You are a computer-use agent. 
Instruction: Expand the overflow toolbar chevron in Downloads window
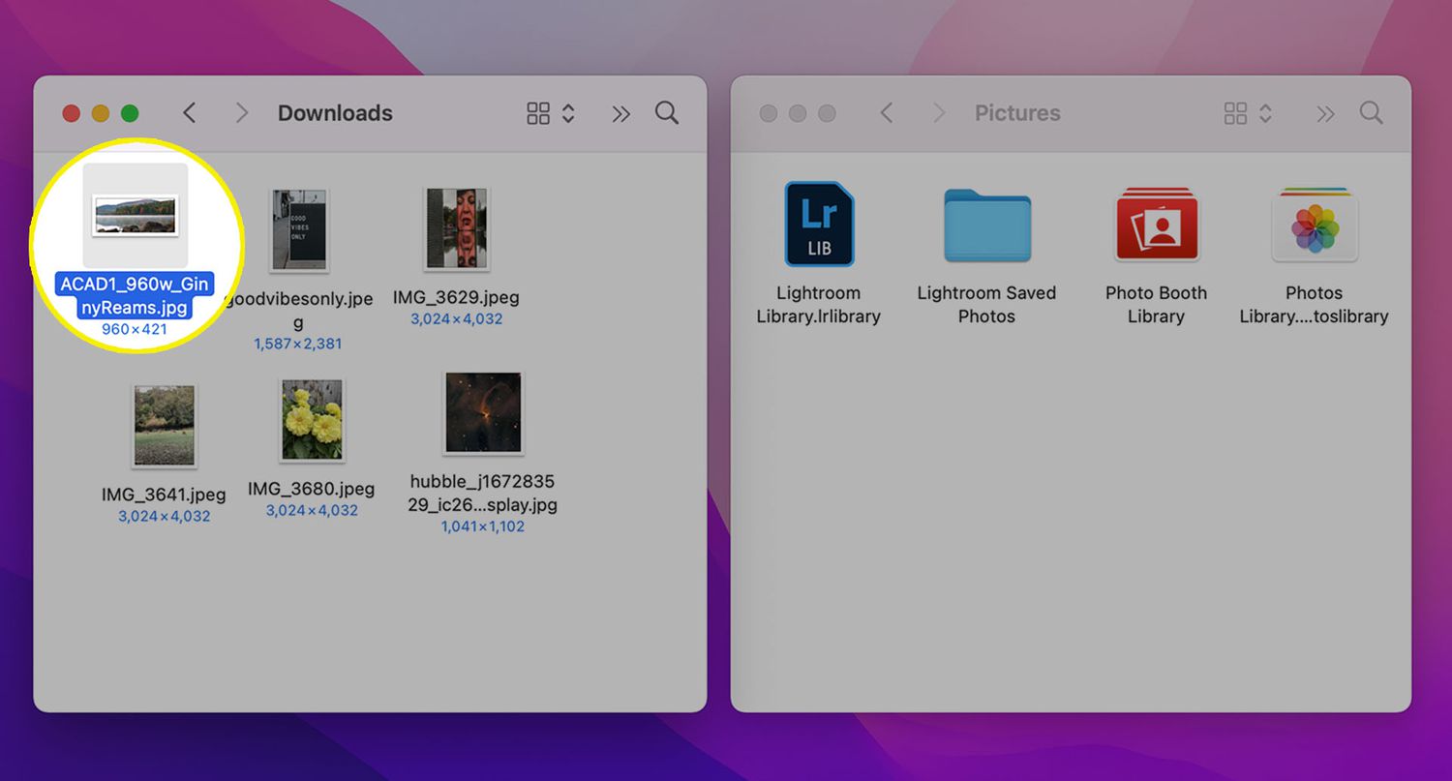620,113
